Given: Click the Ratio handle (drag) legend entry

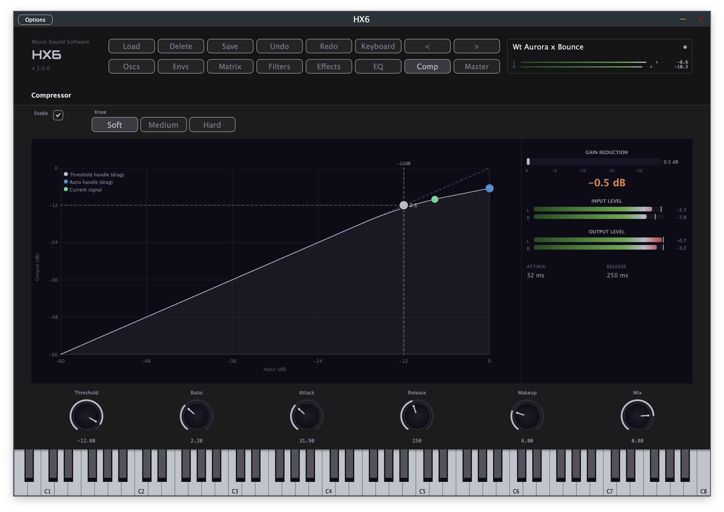Looking at the screenshot, I should point(88,182).
